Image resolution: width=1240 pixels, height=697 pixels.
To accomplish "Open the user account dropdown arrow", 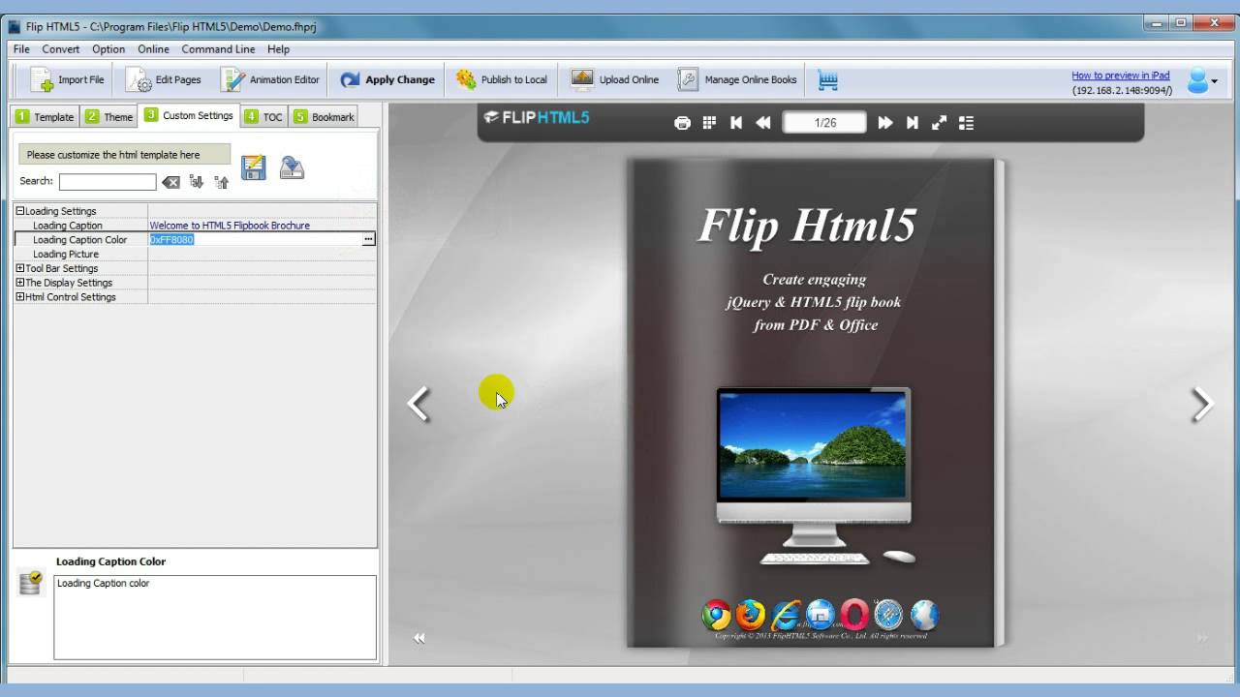I will [1214, 81].
